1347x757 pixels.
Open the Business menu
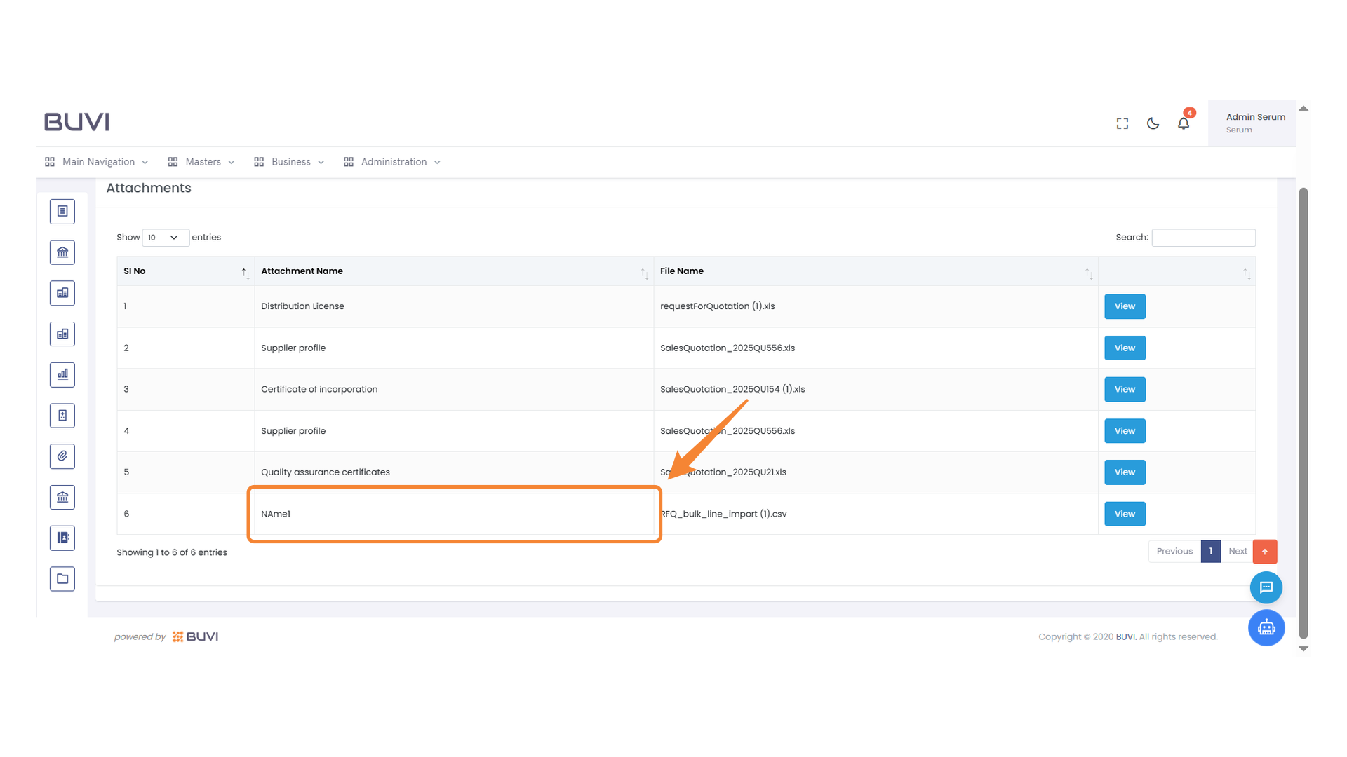(290, 162)
